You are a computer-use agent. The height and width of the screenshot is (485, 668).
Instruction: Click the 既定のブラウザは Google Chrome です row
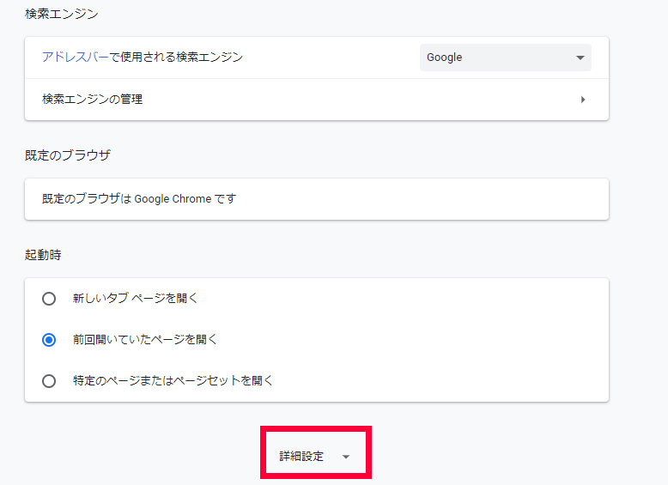click(139, 199)
